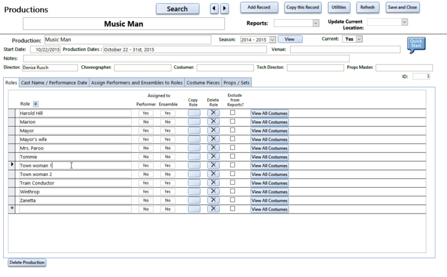Click Save and Close

pos(402,7)
